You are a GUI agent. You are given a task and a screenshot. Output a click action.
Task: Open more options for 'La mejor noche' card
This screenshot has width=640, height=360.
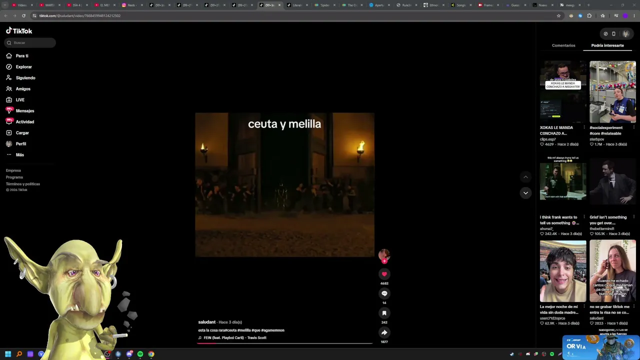pyautogui.click(x=584, y=306)
